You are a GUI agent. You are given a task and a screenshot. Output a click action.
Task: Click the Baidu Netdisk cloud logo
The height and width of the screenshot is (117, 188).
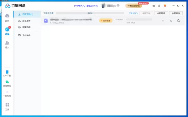8,6
